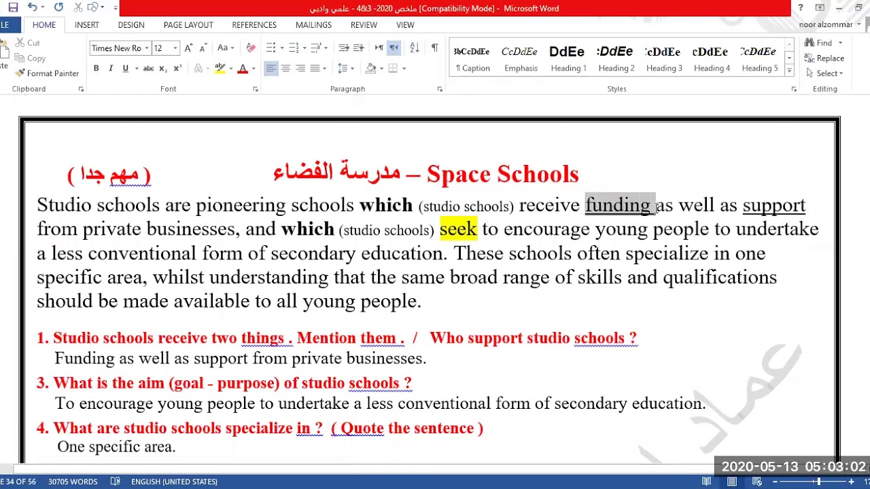Align the text to the right
Image resolution: width=870 pixels, height=489 pixels.
click(x=300, y=69)
